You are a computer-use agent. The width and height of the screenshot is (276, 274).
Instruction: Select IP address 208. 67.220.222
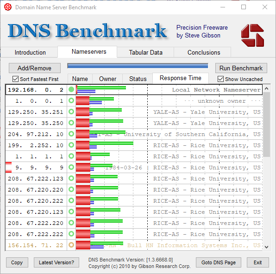pos(36,201)
